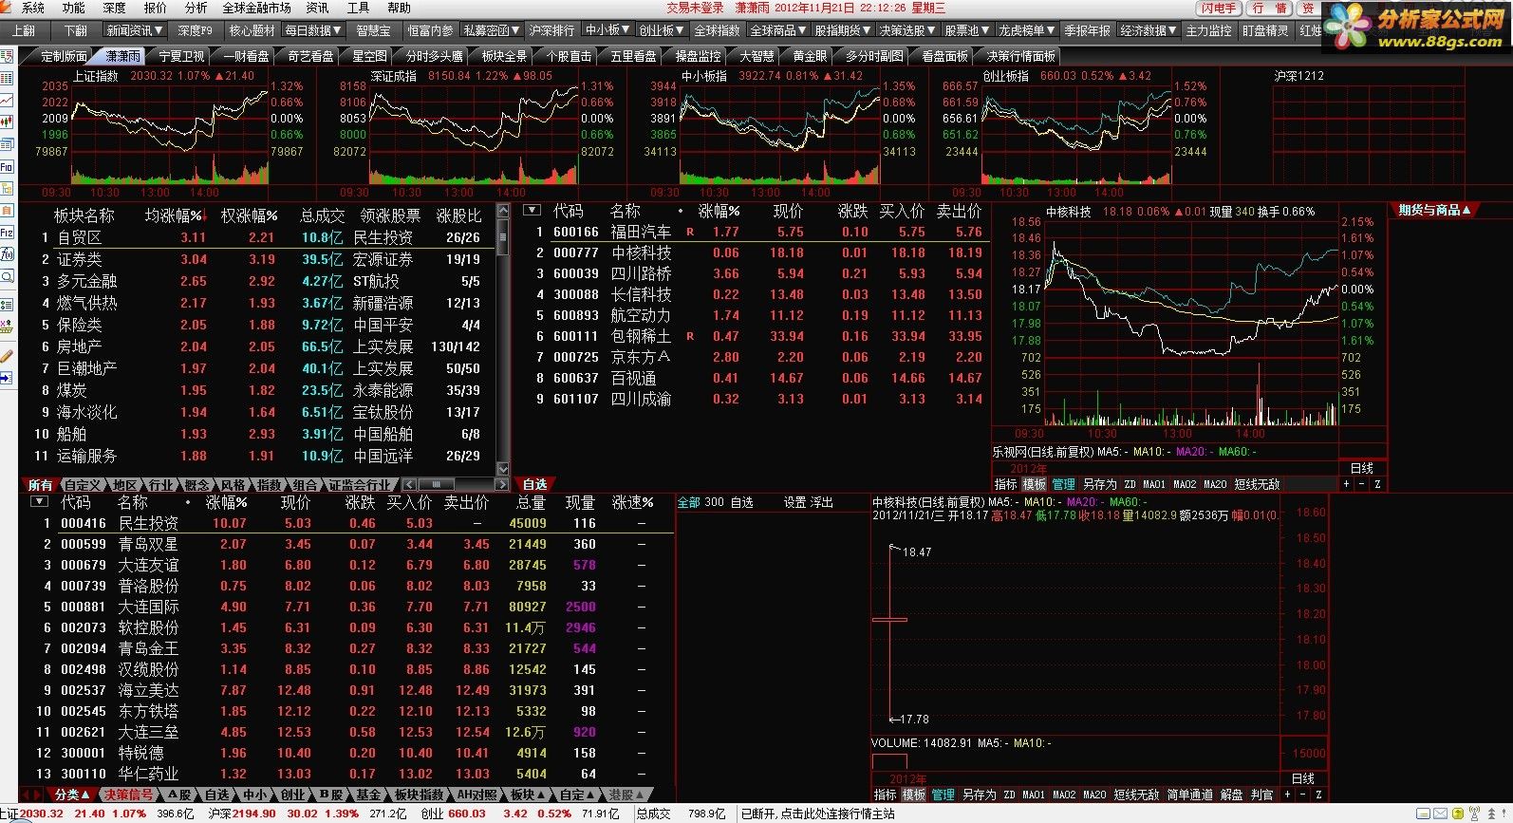The image size is (1513, 823).
Task: Click the pencil drawing tool sidebar icon
Action: (7, 356)
